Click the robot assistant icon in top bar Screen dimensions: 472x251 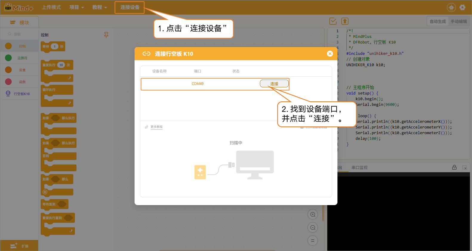point(451,7)
